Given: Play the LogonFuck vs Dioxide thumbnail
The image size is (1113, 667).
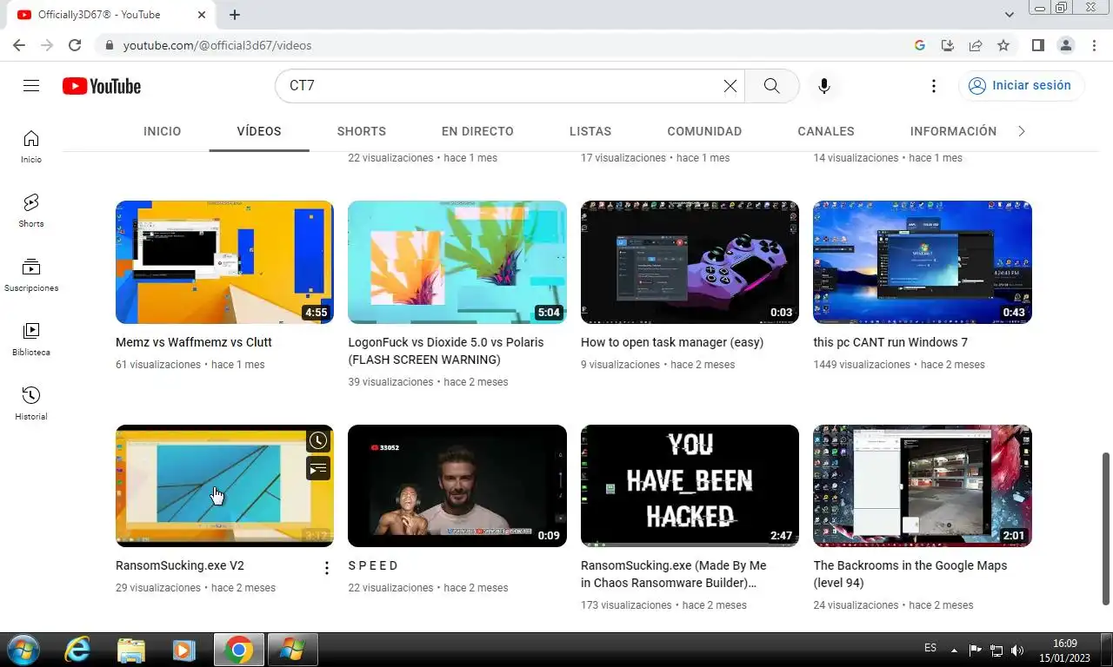Looking at the screenshot, I should coord(457,262).
